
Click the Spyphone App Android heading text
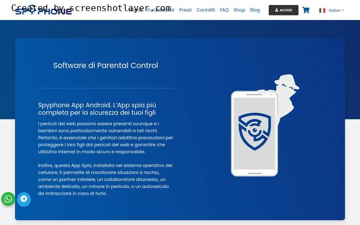[97, 109]
